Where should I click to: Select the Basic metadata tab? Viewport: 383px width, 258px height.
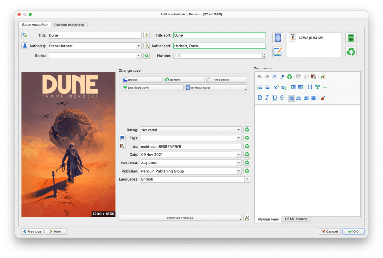click(35, 25)
